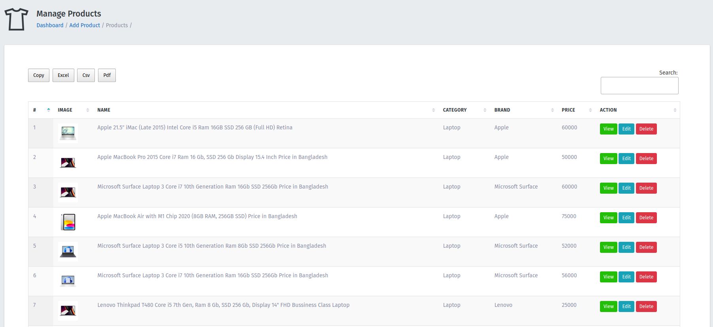Sort by the Action column arrow
Screen dimensions: 713x327
point(675,110)
